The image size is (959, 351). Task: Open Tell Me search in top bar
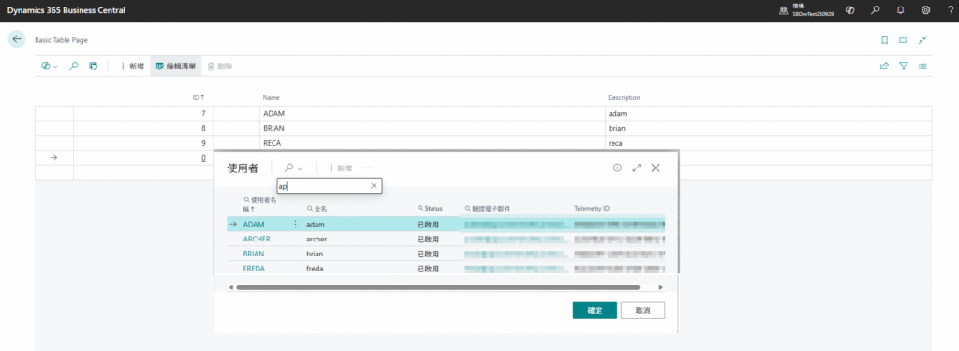tap(876, 9)
